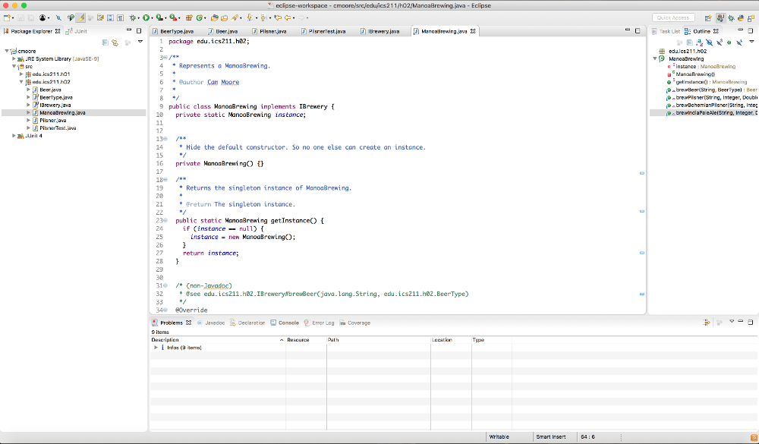Expand the JRE System Library node
Screen dimensions: 759x444
[14, 58]
